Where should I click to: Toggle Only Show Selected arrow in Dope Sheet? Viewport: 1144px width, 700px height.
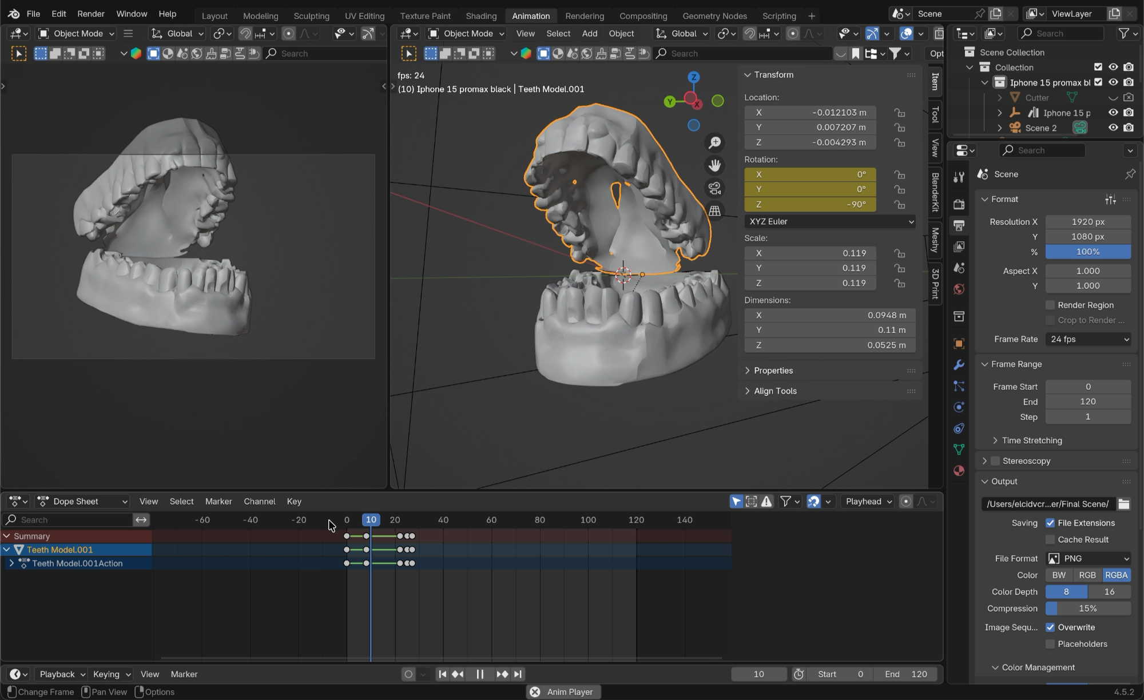tap(736, 502)
